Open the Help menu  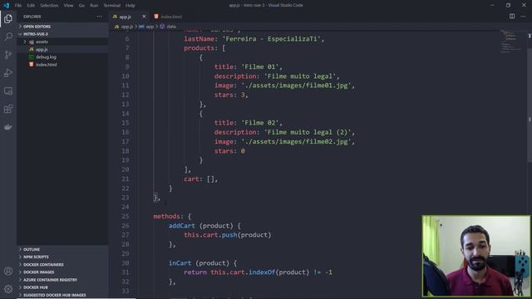tap(131, 6)
